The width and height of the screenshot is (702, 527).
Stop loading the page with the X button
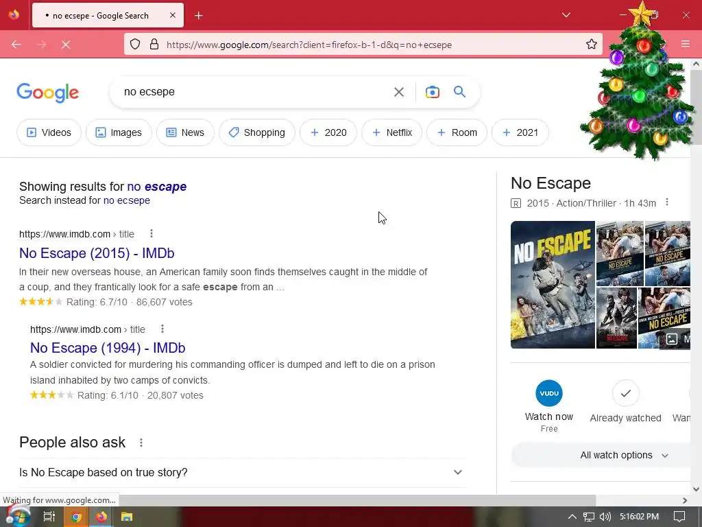(66, 45)
